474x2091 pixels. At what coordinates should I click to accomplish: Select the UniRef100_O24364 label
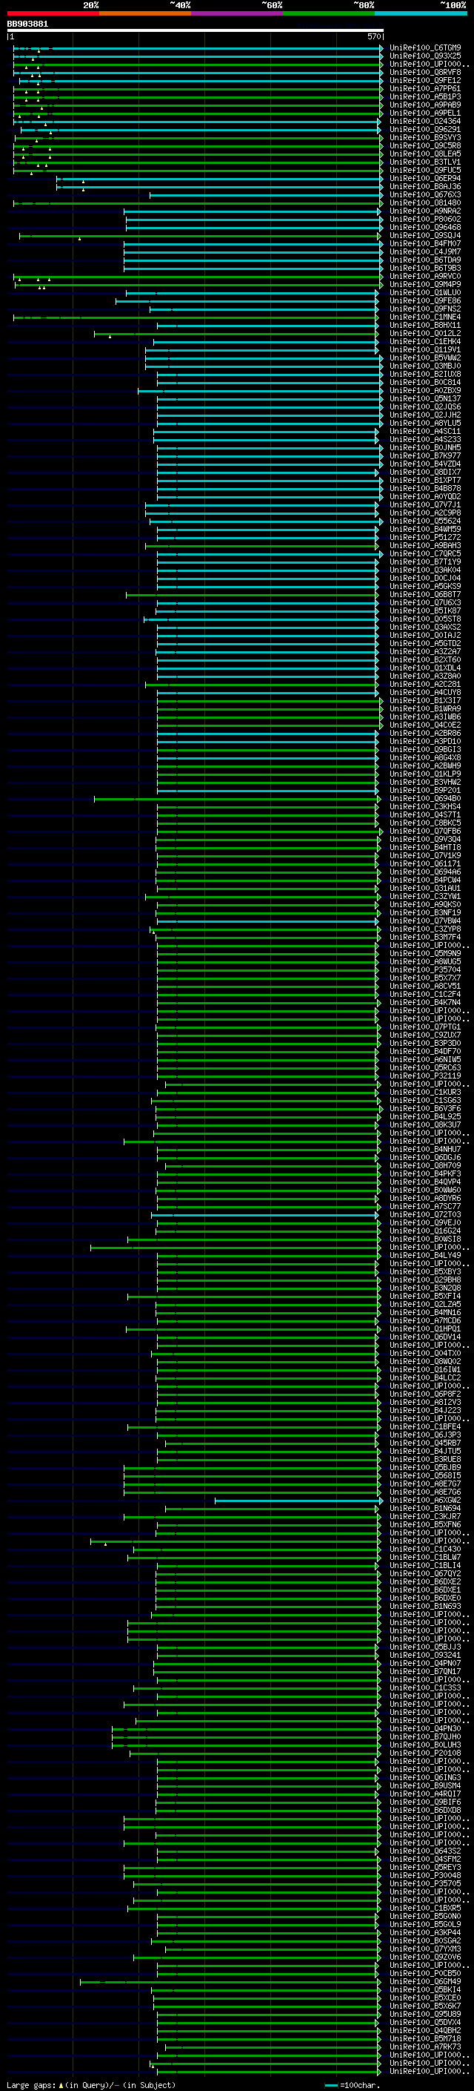click(x=425, y=121)
